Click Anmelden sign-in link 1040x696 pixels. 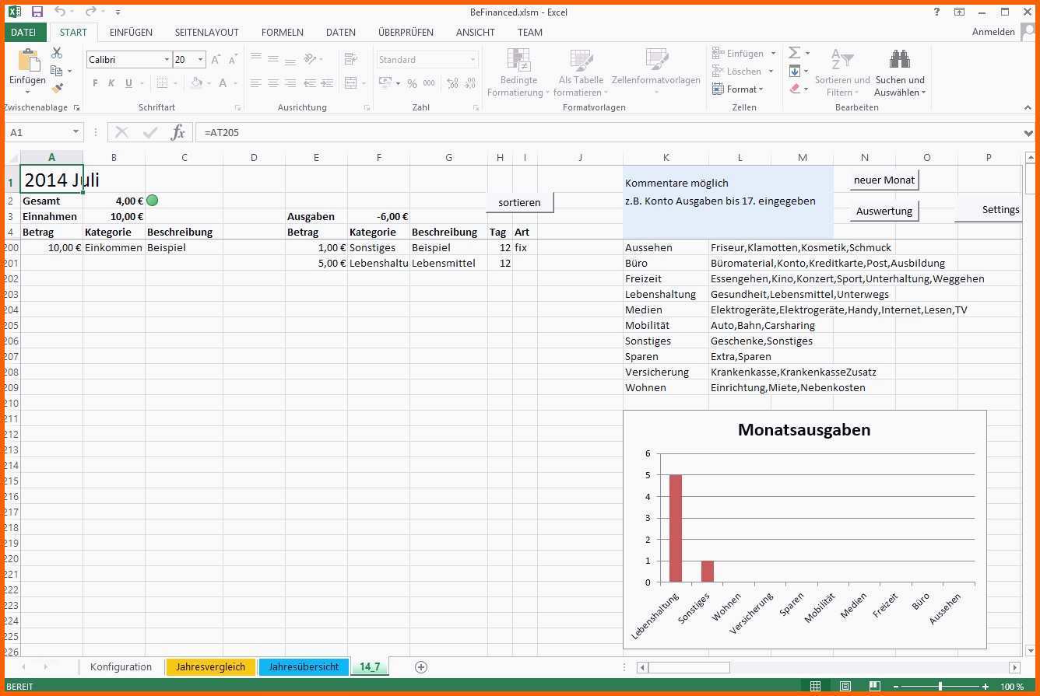993,32
